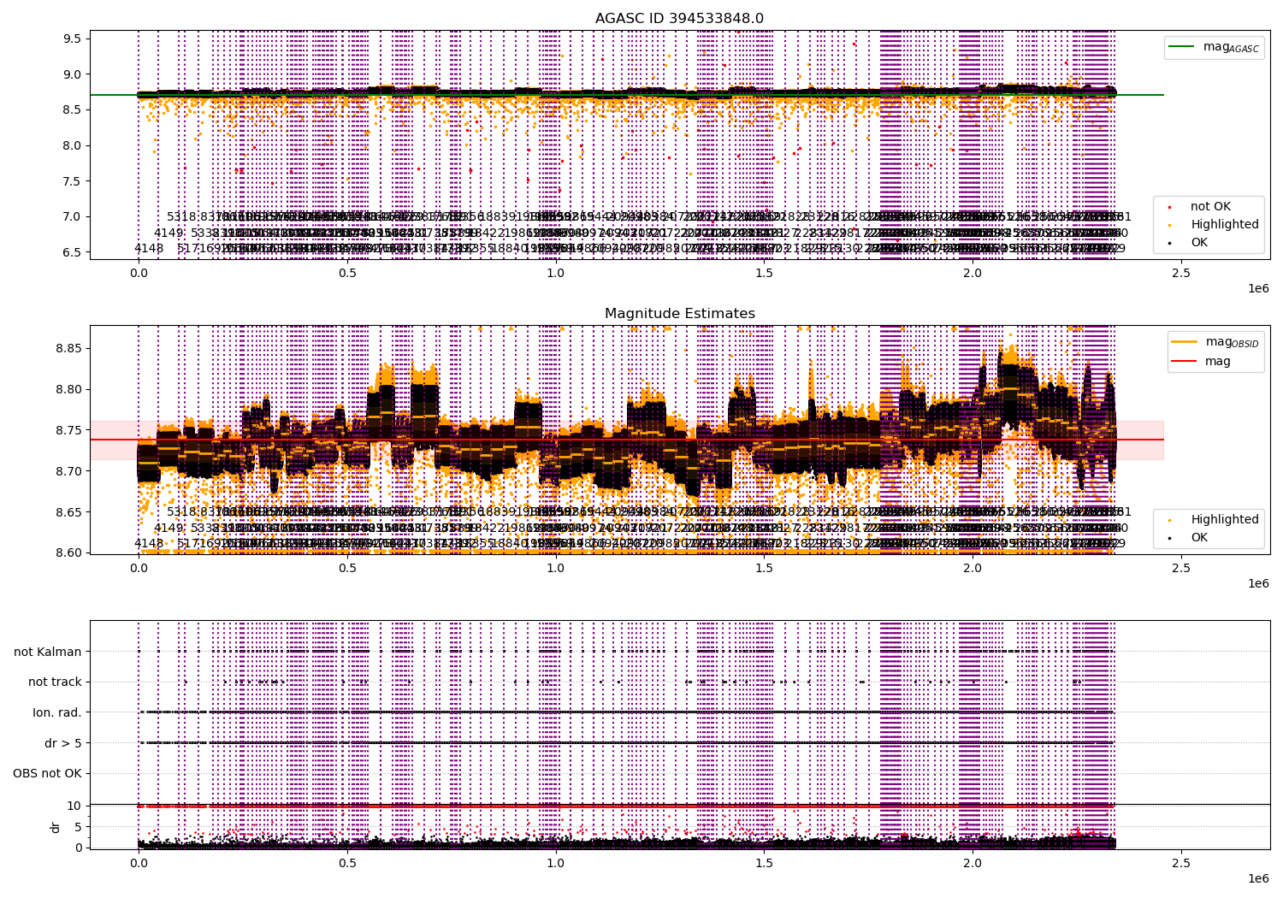Screen dimensions: 1283x898
Task: Select the mag OBSID legend label
Action: [x=1232, y=342]
